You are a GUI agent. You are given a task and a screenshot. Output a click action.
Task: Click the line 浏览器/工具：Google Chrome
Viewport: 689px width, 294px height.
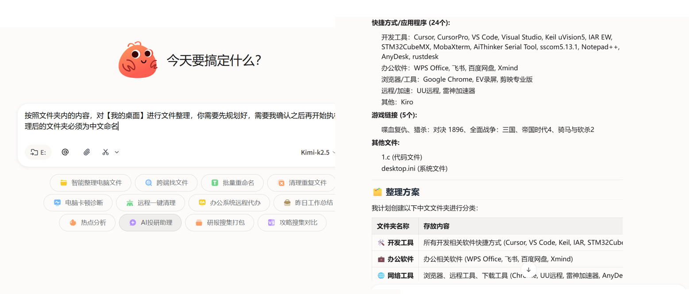click(x=457, y=80)
